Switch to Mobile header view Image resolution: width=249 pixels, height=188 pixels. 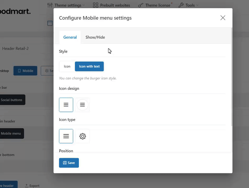pos(25,71)
